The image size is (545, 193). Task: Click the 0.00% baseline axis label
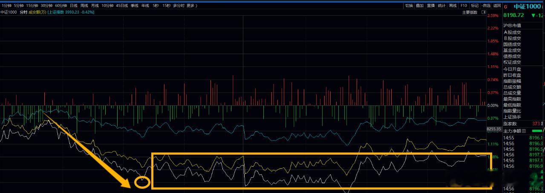tap(493, 105)
